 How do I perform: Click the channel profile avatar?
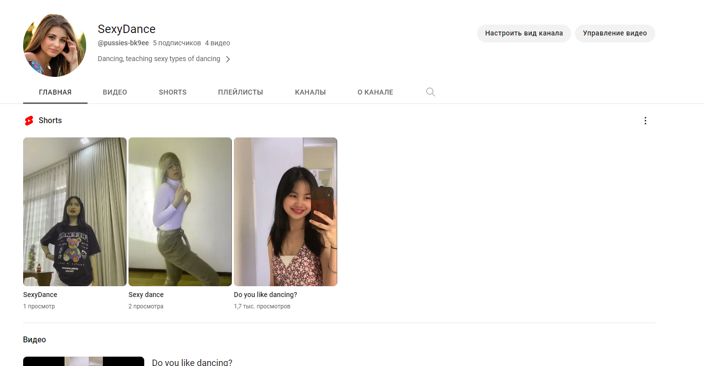[x=55, y=45]
